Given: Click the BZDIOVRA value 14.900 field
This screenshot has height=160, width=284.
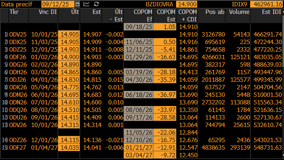Looking at the screenshot, I should 186,4.
